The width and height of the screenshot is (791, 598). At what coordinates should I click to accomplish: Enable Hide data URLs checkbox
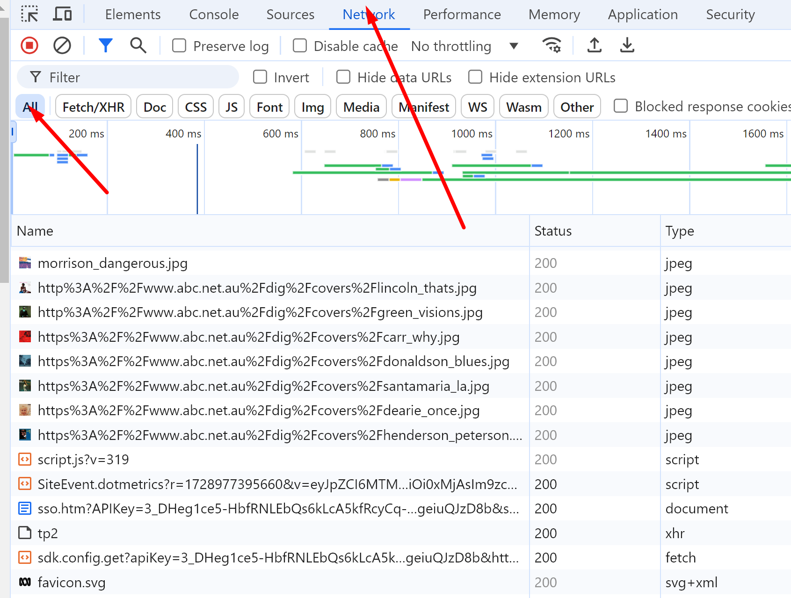click(343, 77)
